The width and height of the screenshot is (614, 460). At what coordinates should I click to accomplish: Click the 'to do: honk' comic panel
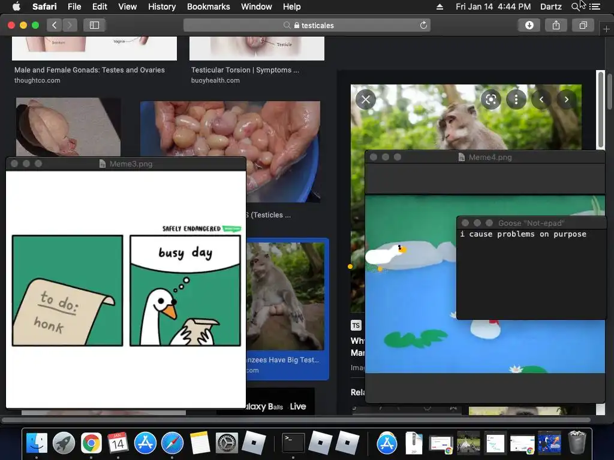point(67,290)
